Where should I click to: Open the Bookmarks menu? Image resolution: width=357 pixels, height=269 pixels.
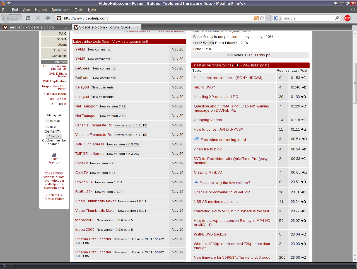coord(61,9)
